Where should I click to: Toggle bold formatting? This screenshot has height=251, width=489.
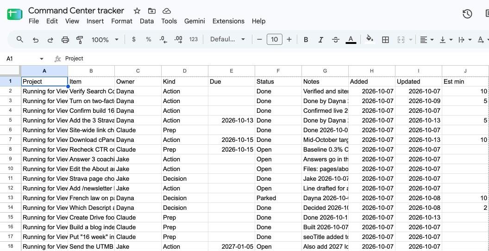coord(306,40)
